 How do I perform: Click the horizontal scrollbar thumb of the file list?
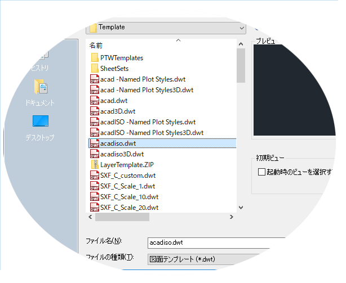(x=122, y=217)
